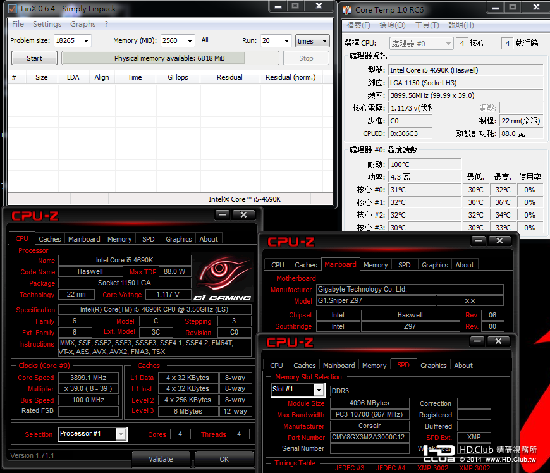Click the Intel Core i5 4690K name field
This screenshot has height=473, width=550.
(125, 260)
